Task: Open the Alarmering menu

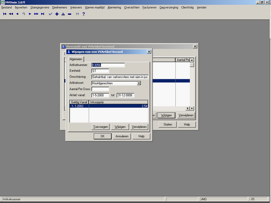Action: pyautogui.click(x=114, y=7)
